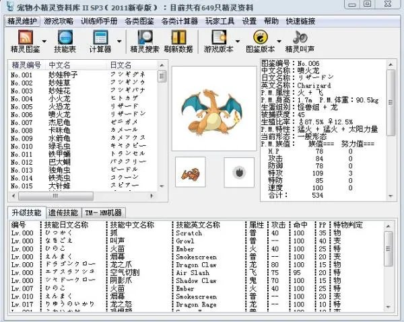Select No. 003 妙蛙花 in list
The image size is (404, 322).
82,91
